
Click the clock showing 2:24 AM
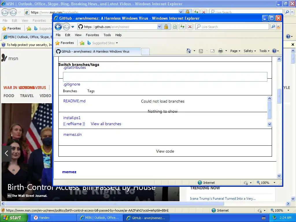[285, 218]
